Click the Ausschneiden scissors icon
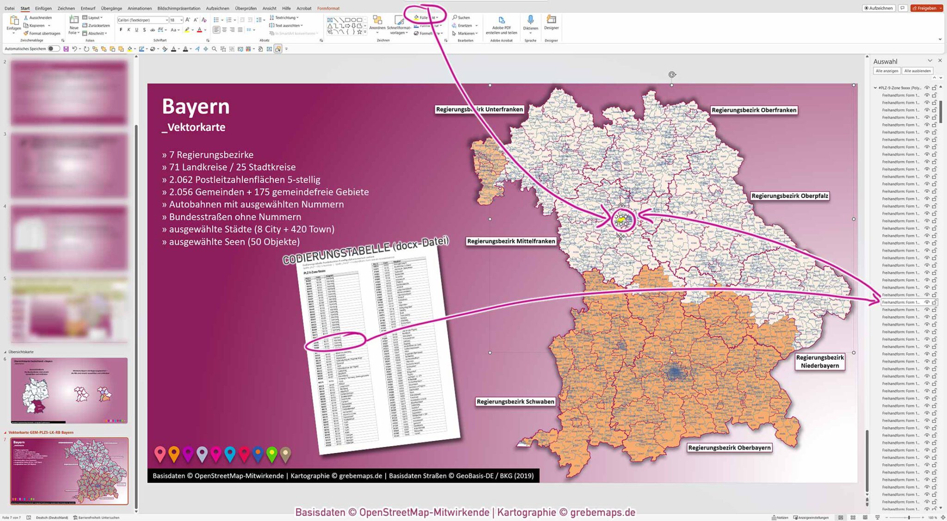 26,18
